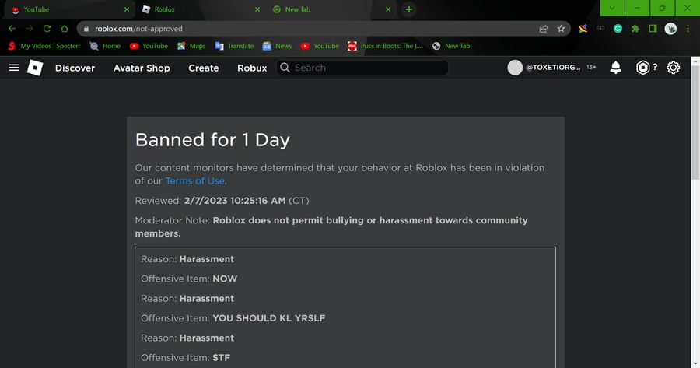
Task: Open Avatar Shop in Roblox navigation
Action: (142, 68)
